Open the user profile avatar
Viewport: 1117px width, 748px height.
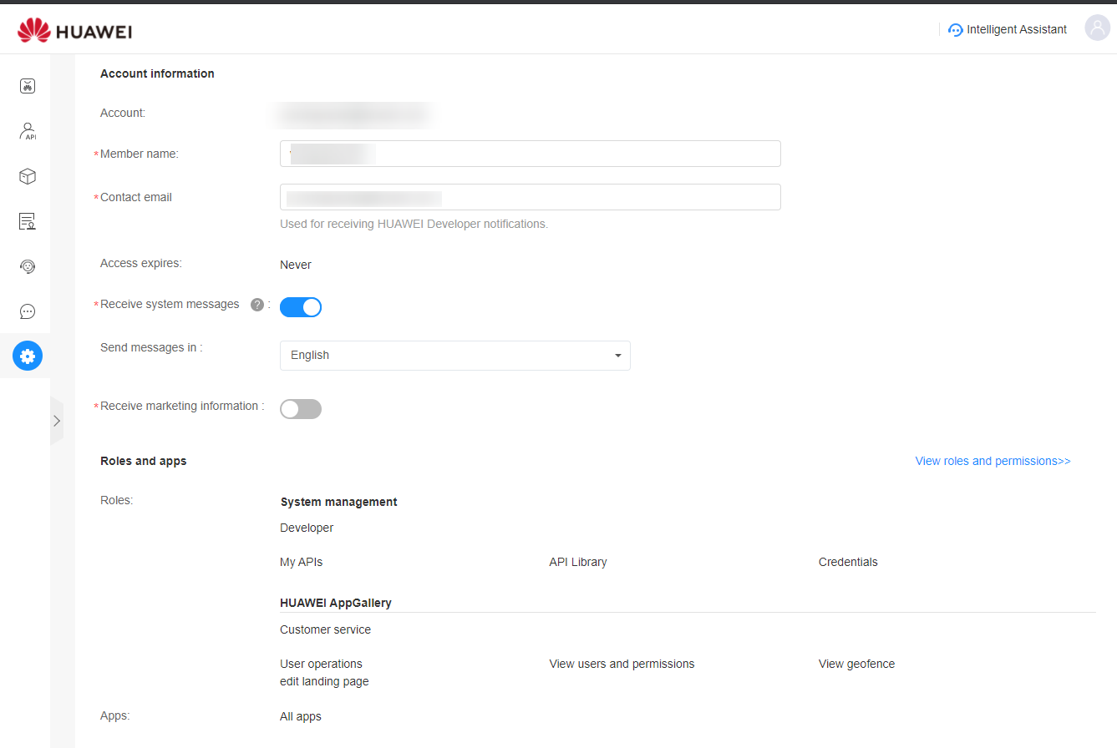tap(1097, 28)
